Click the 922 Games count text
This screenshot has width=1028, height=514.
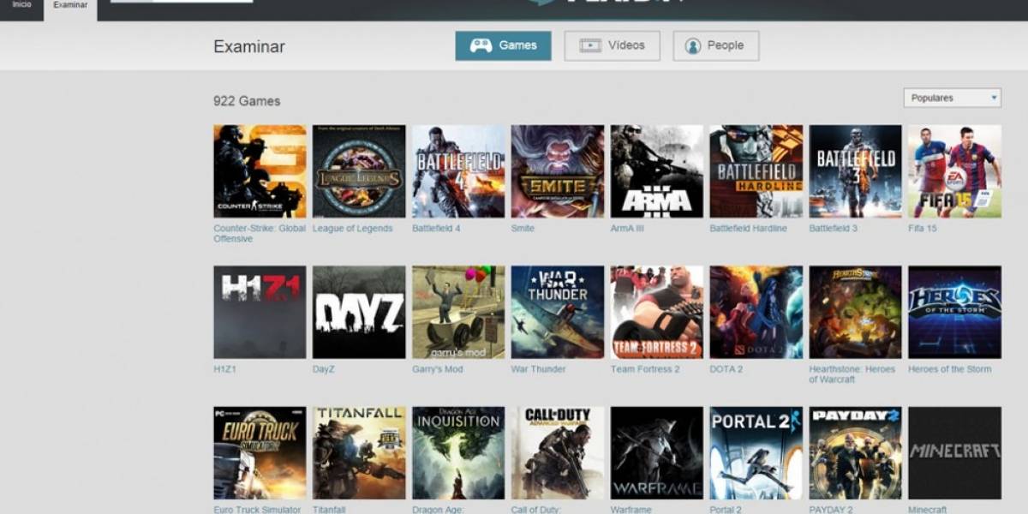(x=247, y=101)
